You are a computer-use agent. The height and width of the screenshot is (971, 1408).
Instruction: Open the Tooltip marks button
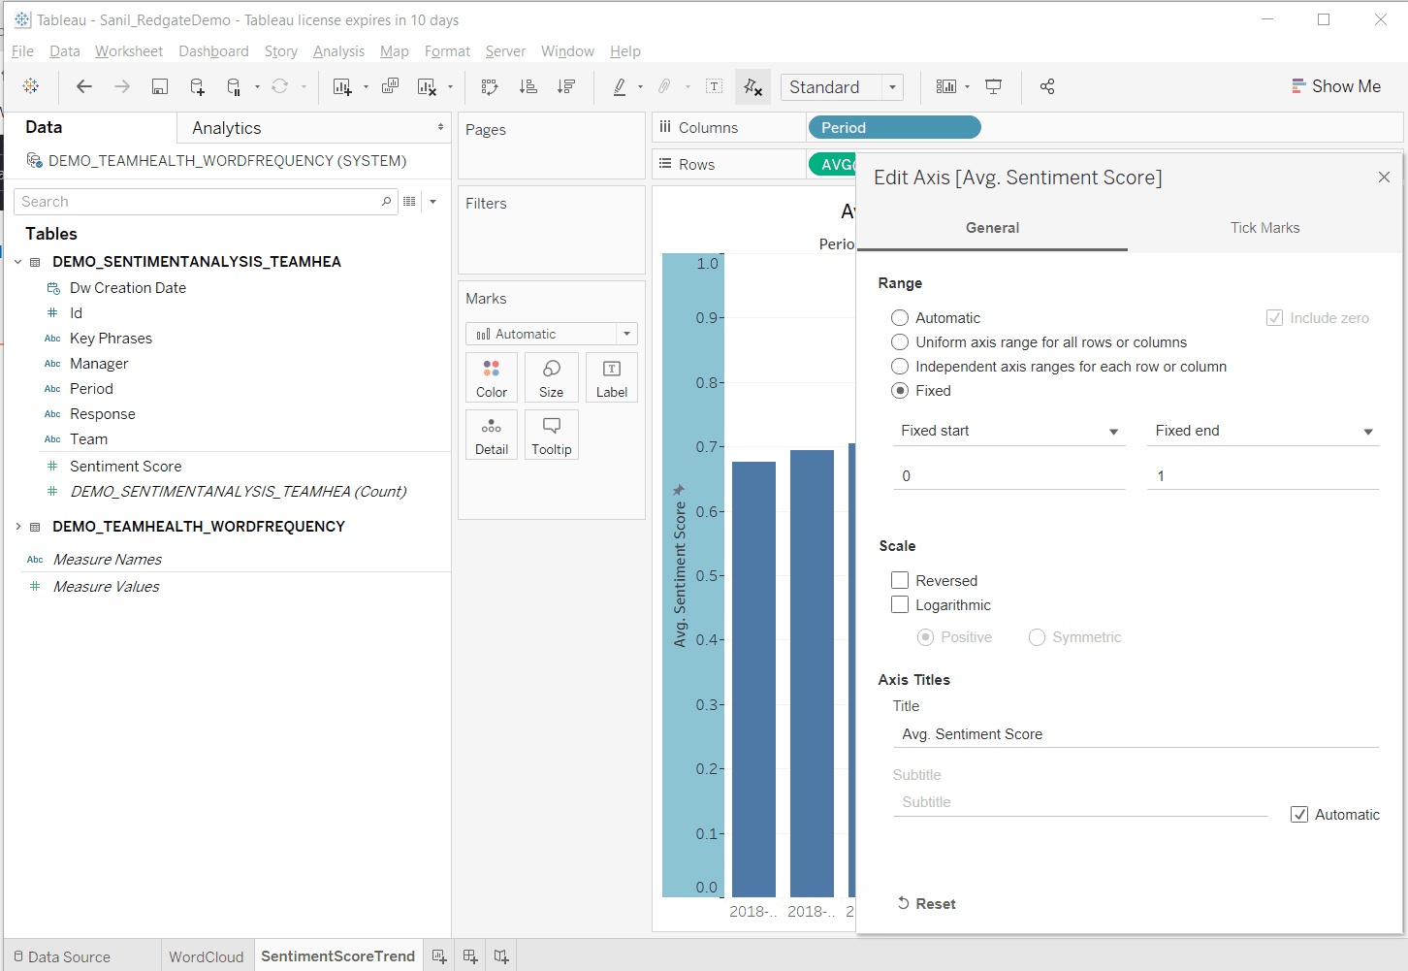click(x=551, y=435)
